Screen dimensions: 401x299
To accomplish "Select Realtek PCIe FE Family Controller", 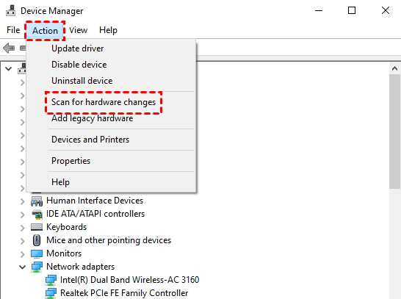I will coord(124,293).
